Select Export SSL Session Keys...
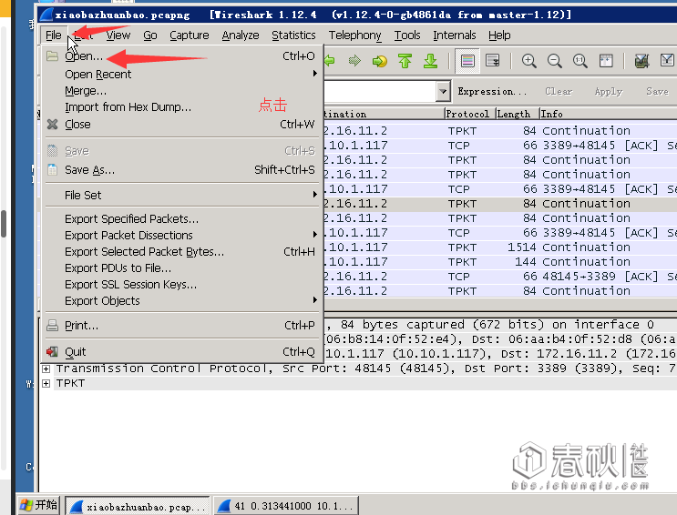The height and width of the screenshot is (515, 677). tap(182, 284)
